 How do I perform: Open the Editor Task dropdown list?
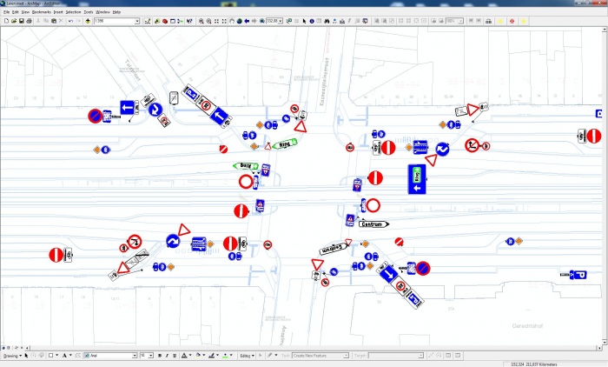(x=346, y=356)
